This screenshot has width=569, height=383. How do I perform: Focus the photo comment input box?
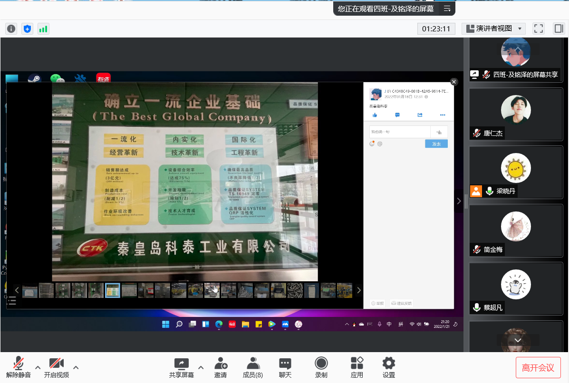(x=400, y=132)
